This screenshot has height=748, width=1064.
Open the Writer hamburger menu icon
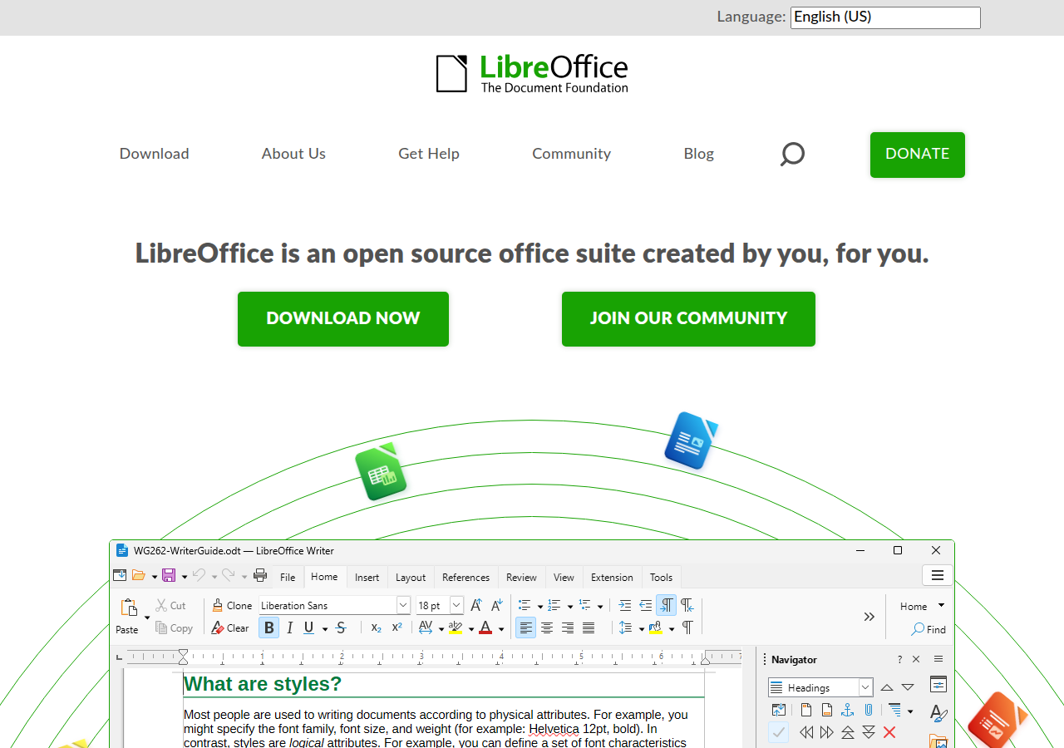coord(938,575)
